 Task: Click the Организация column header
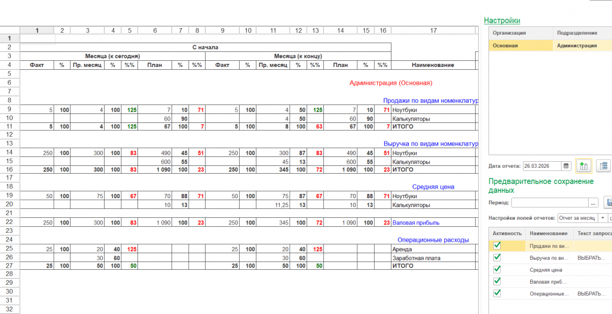(521, 33)
